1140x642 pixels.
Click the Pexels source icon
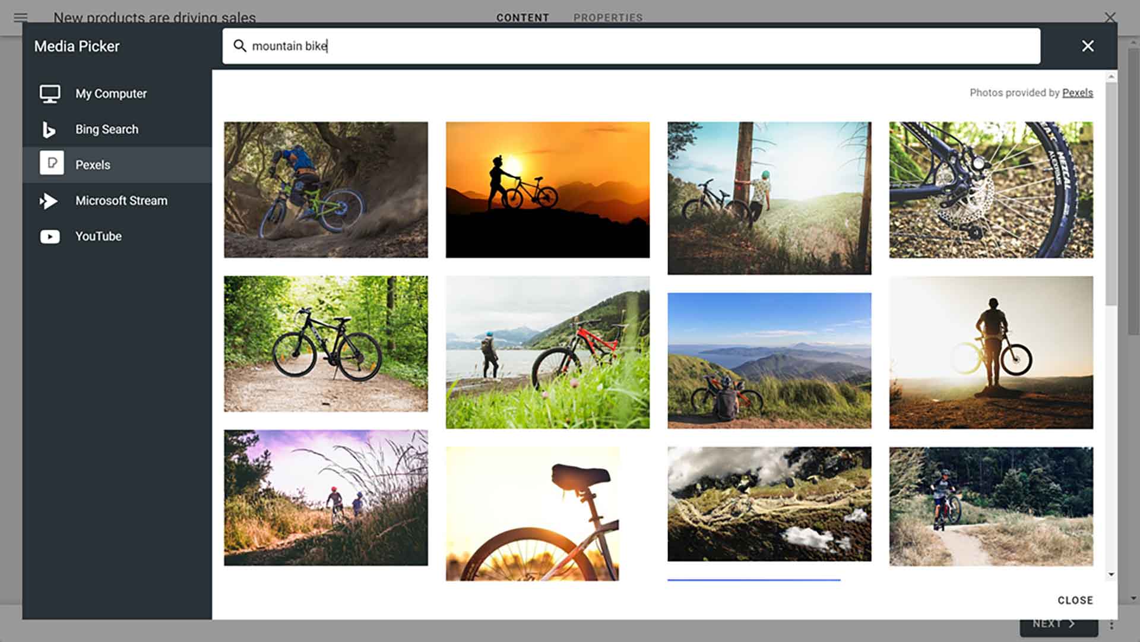click(x=51, y=165)
